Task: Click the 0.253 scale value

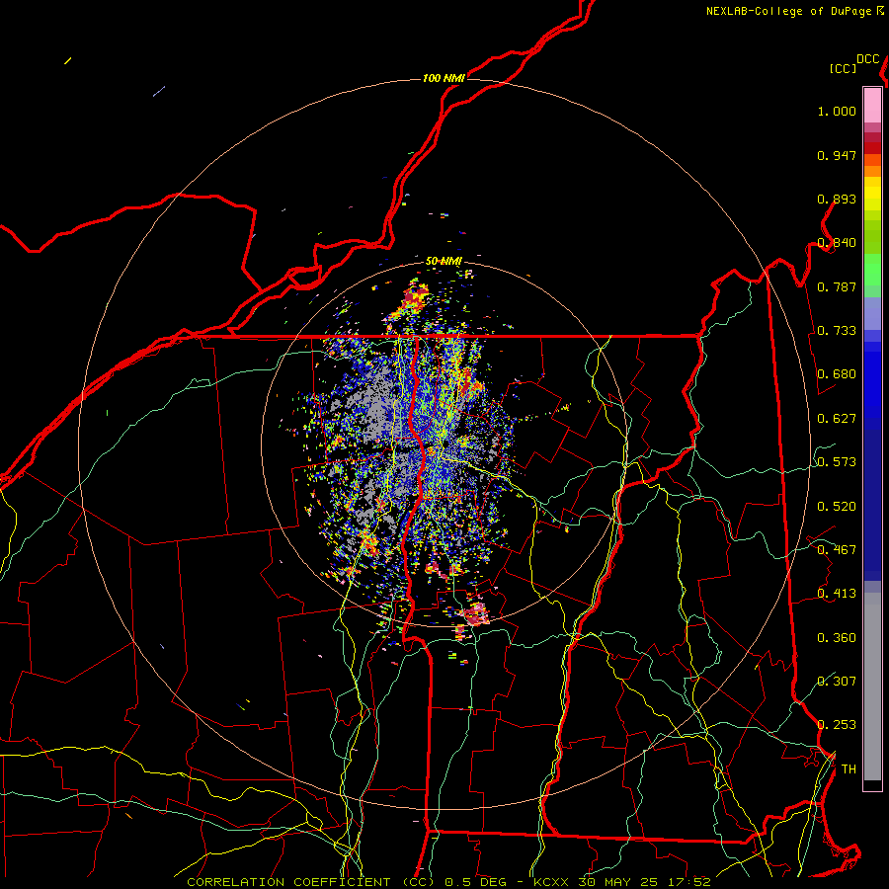Action: pos(837,725)
